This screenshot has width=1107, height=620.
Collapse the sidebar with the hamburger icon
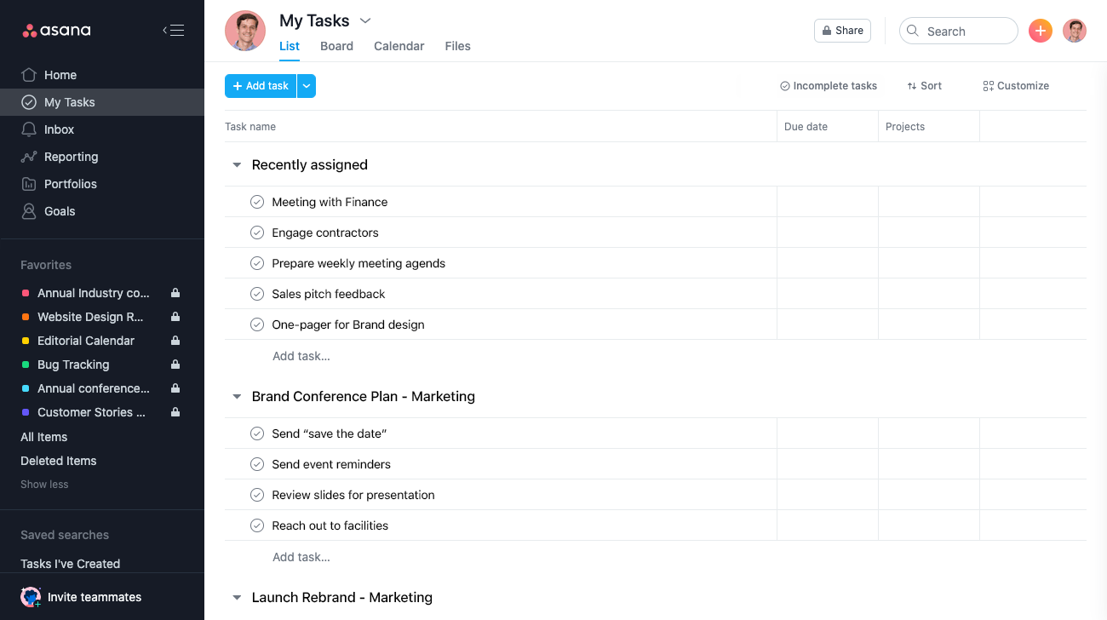coord(174,31)
